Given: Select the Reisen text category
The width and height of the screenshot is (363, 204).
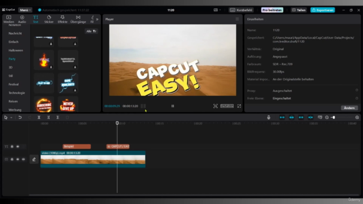Looking at the screenshot, I should (13, 101).
